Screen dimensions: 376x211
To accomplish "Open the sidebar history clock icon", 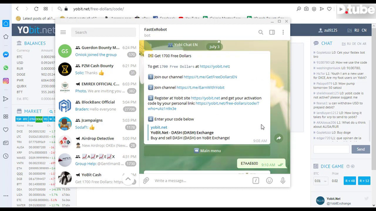I will pyautogui.click(x=6, y=156).
